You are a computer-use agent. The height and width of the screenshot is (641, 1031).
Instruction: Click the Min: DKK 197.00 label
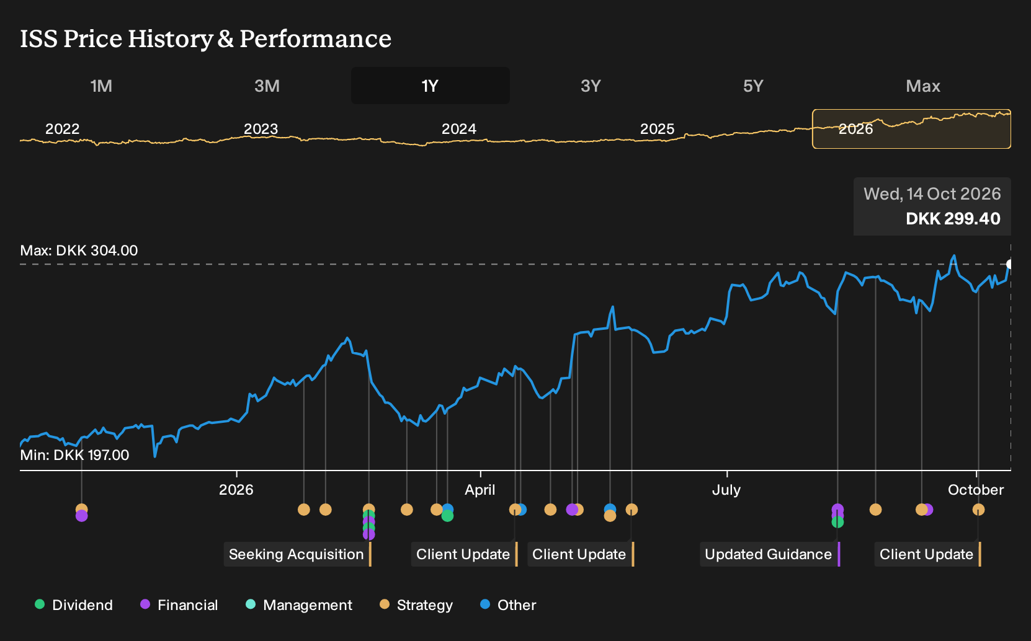[74, 455]
